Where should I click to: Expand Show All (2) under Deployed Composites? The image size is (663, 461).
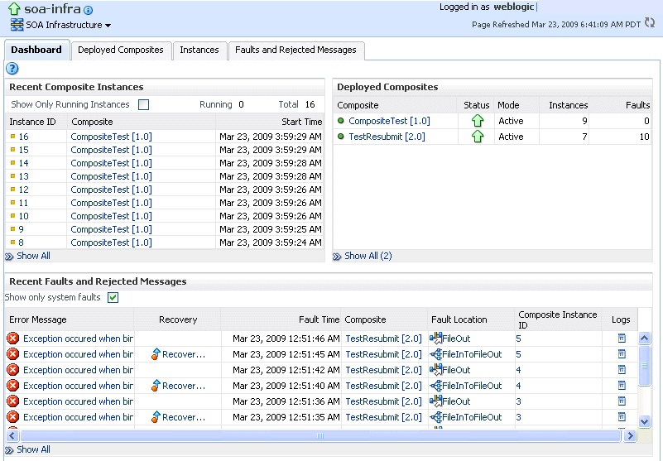(368, 256)
